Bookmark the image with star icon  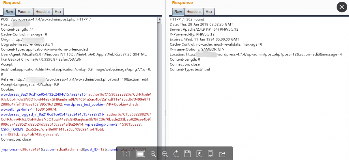[199, 154]
